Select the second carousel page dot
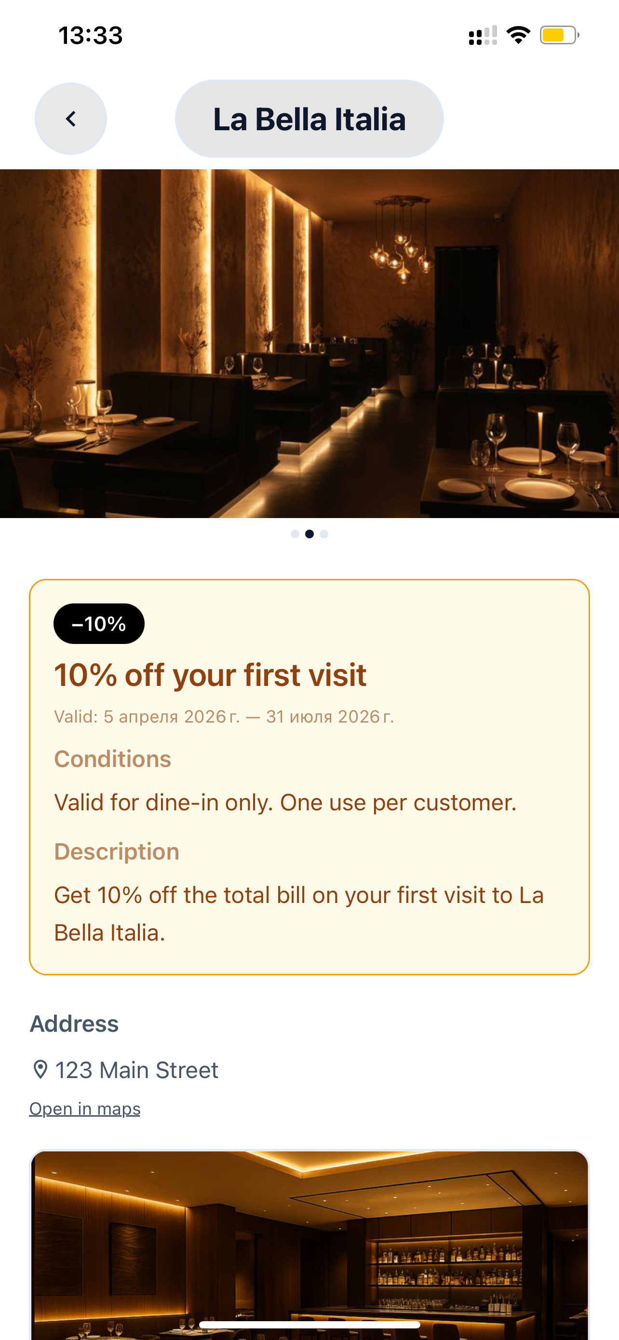The width and height of the screenshot is (619, 1340). pos(309,533)
